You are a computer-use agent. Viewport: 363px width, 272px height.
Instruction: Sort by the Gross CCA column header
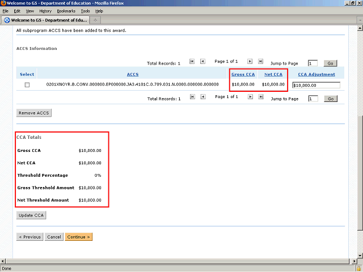(243, 74)
